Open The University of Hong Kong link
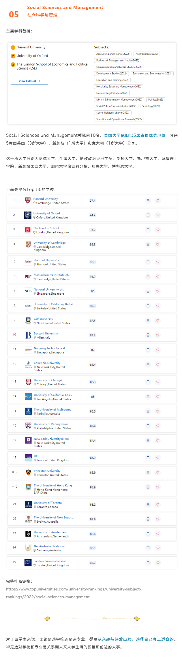 click(x=53, y=485)
